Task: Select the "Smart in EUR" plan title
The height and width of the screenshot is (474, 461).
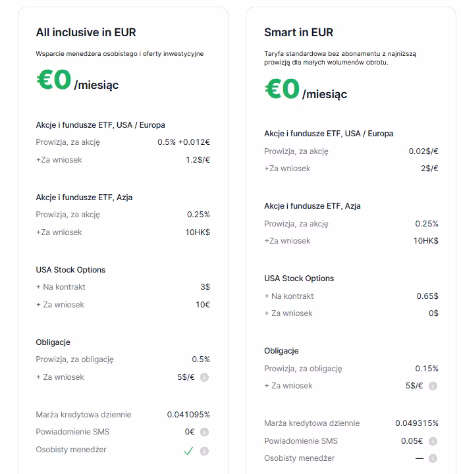Action: (x=298, y=32)
